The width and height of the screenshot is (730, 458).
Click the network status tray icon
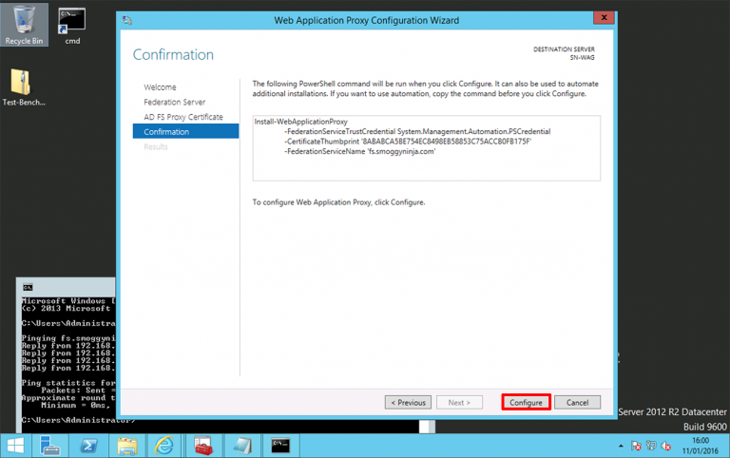(x=651, y=446)
